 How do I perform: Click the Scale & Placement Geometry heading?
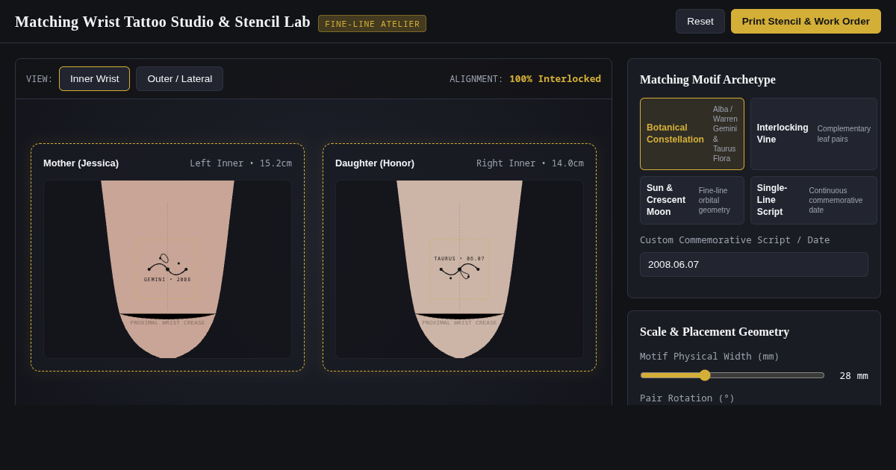(715, 331)
